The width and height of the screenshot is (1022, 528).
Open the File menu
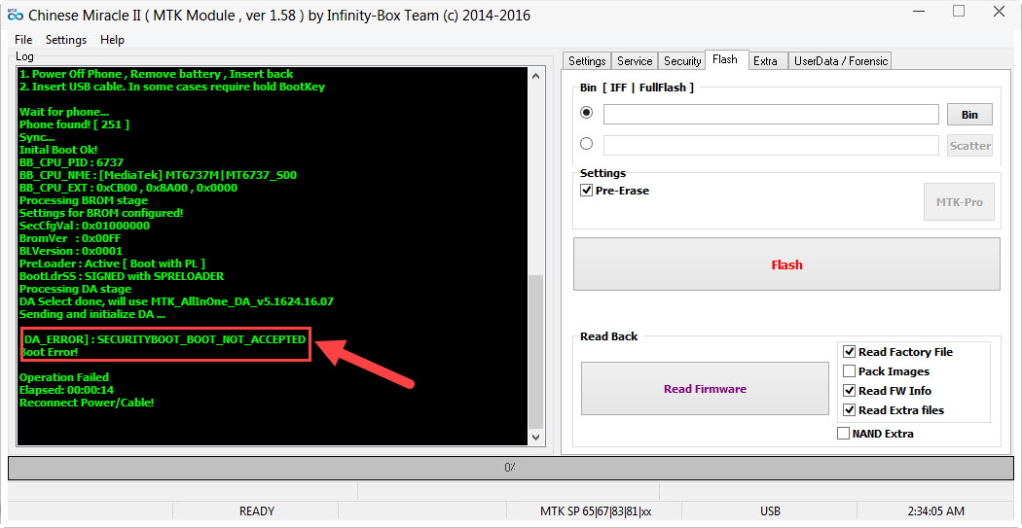[x=22, y=40]
